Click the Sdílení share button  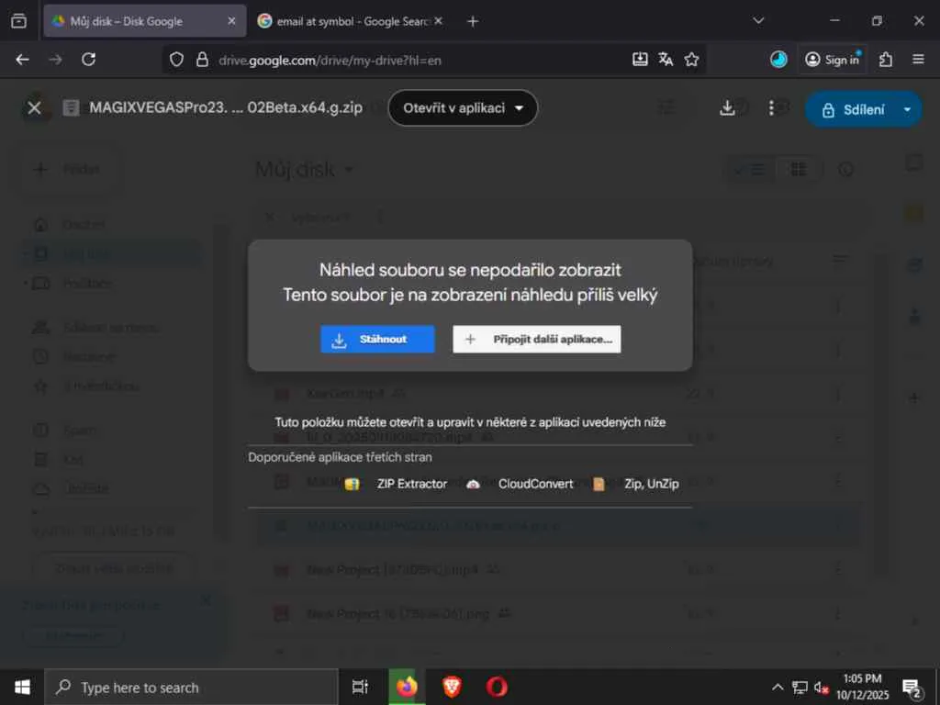[x=854, y=110]
